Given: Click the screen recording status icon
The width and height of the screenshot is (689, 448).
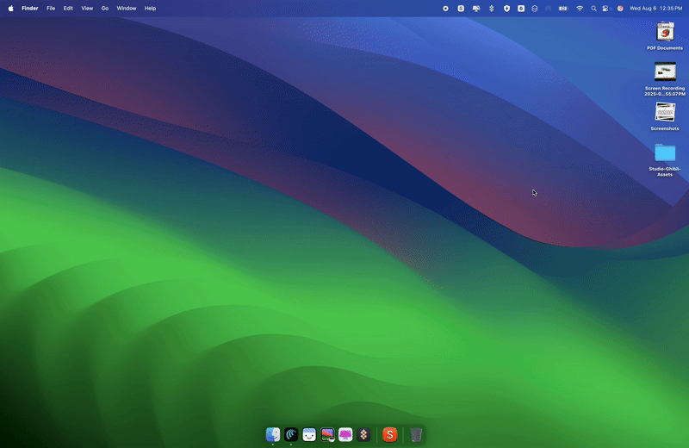Looking at the screenshot, I should pos(445,9).
